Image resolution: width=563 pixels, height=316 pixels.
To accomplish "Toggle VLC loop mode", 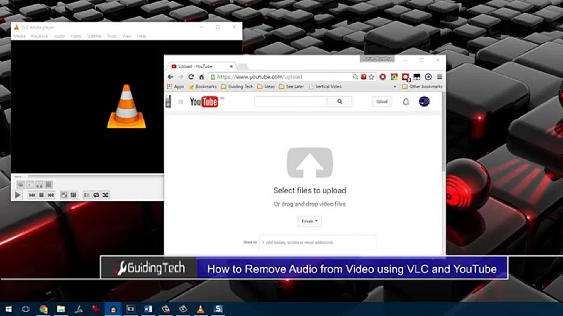I will point(96,195).
